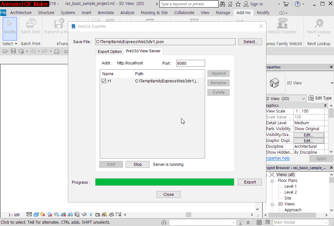The image size is (334, 226).
Task: Click Select... button for save file
Action: pos(250,42)
